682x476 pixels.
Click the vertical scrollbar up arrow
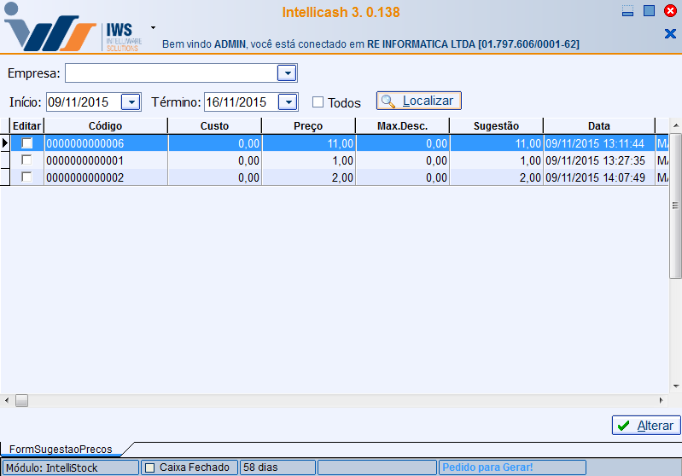(x=675, y=125)
